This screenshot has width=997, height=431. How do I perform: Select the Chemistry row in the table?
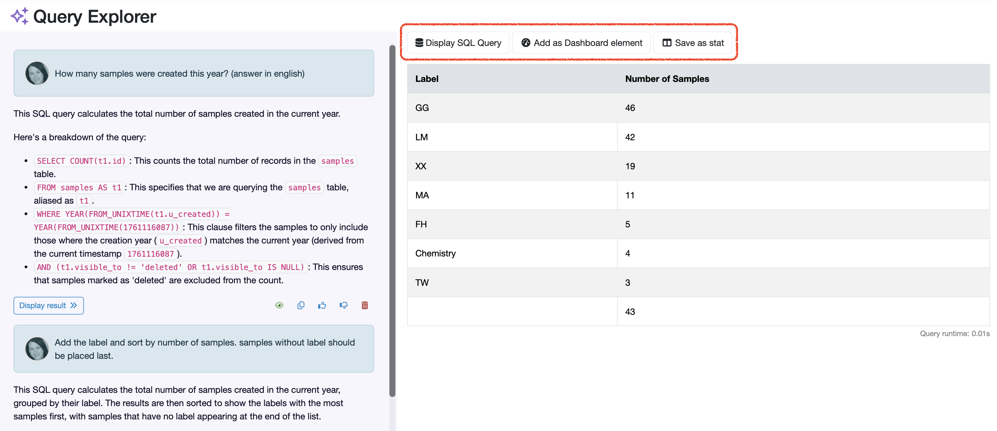tap(435, 254)
